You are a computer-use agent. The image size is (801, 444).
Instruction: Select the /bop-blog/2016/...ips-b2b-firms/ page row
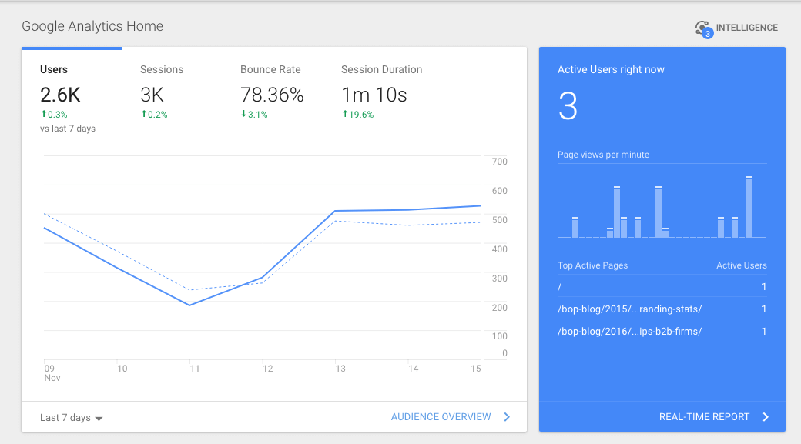click(662, 331)
